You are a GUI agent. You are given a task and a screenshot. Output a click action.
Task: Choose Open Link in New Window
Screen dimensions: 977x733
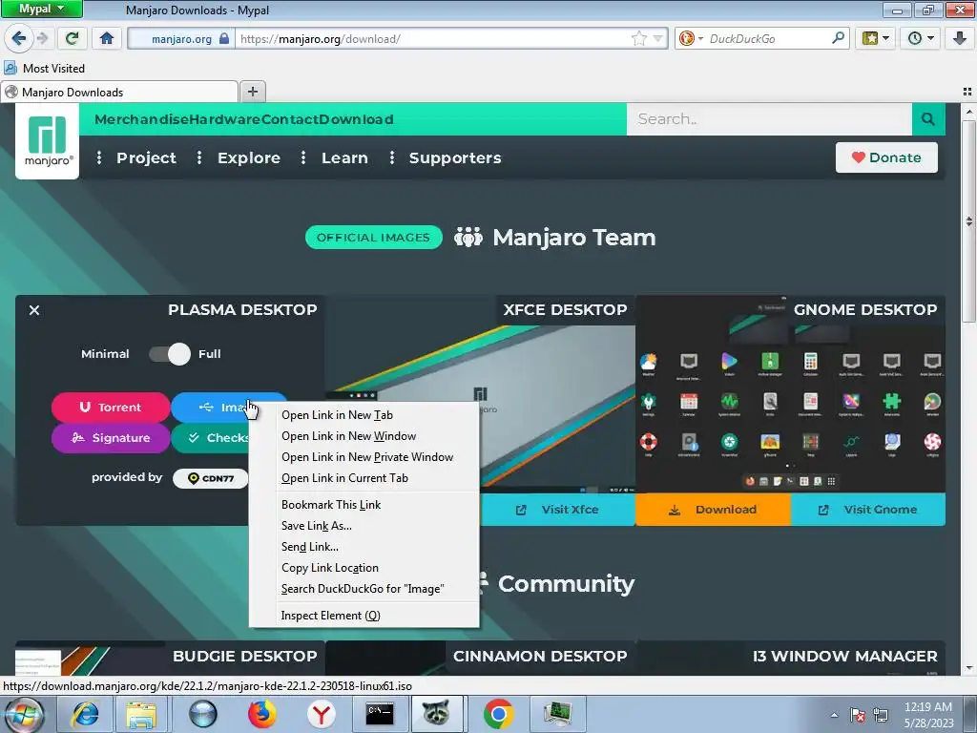point(364,436)
